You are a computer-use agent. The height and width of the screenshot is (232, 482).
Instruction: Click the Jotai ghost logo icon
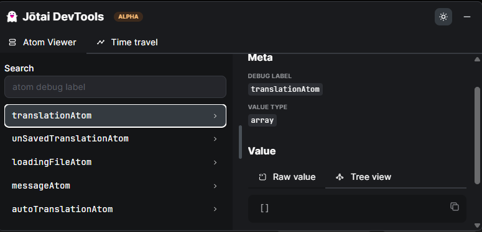click(12, 17)
